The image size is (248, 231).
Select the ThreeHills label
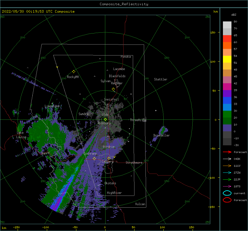(138, 120)
